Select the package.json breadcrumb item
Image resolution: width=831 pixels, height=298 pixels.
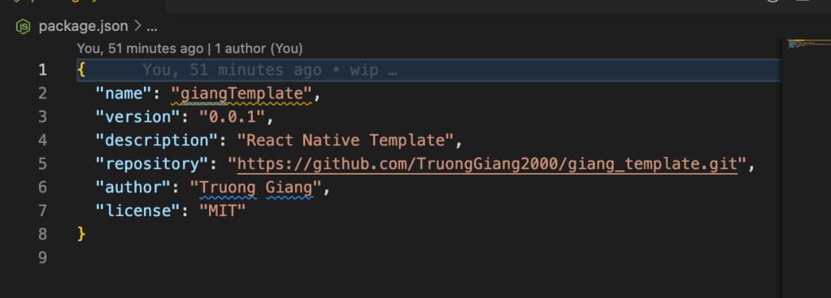[83, 27]
